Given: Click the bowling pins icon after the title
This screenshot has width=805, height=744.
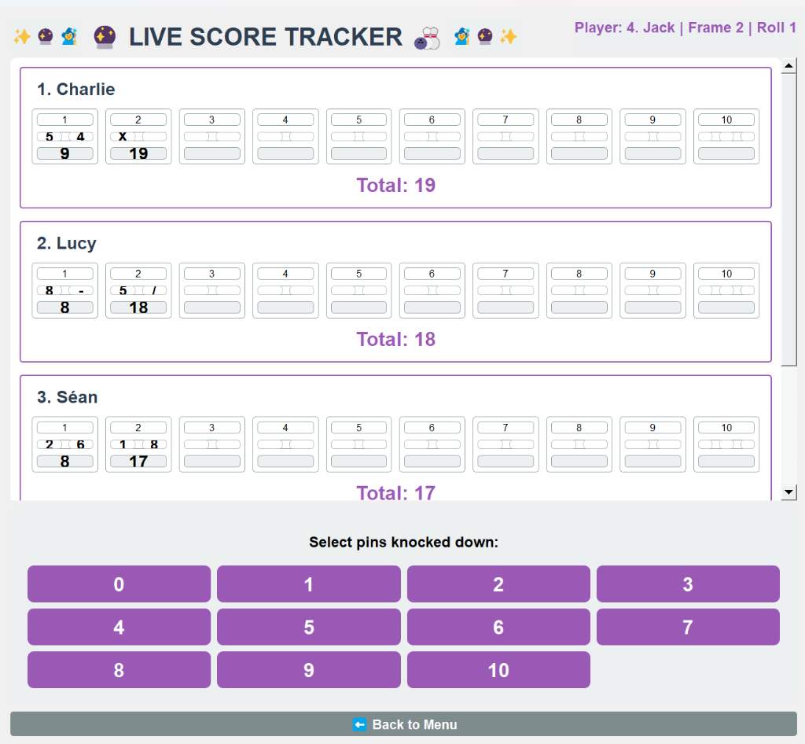Looking at the screenshot, I should [x=426, y=39].
